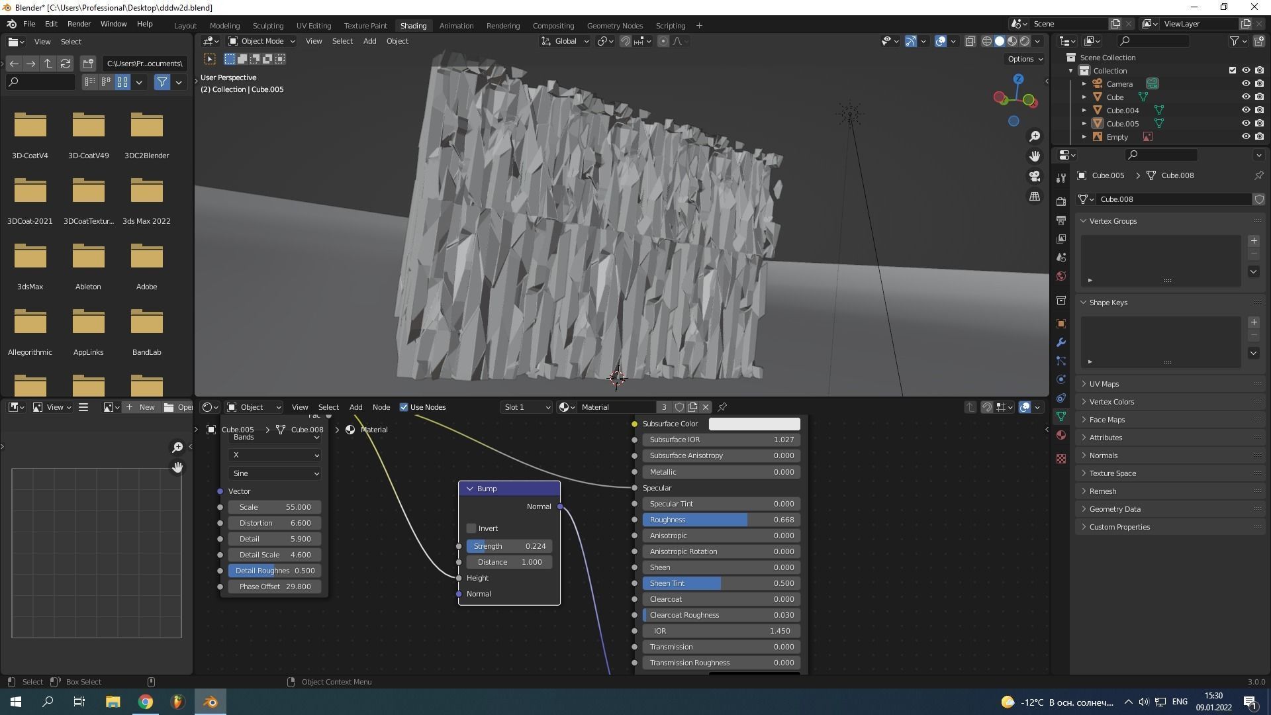The width and height of the screenshot is (1271, 715).
Task: Collapse the Bump node header
Action: coord(470,488)
